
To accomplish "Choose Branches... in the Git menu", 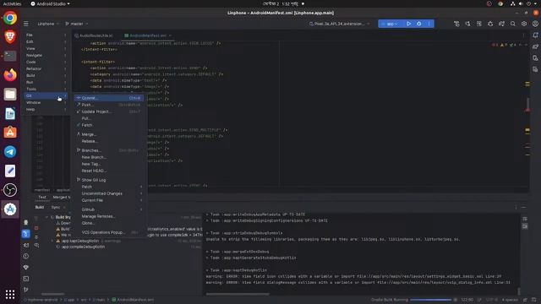I will [x=109, y=150].
